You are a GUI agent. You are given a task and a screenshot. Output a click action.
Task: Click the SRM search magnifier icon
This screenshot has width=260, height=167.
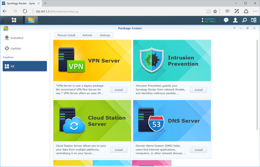pos(244,20)
